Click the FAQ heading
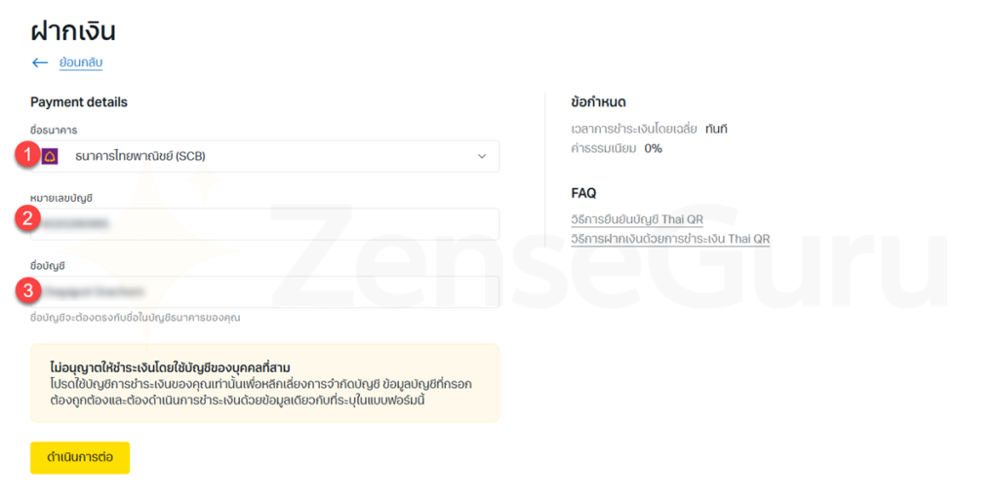The width and height of the screenshot is (999, 498). coord(583,193)
